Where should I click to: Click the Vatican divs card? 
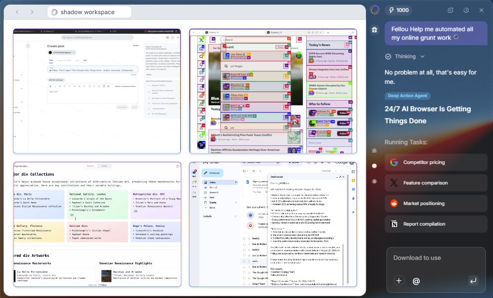[x=97, y=232]
